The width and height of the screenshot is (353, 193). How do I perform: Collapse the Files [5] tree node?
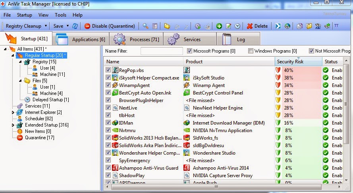click(x=20, y=80)
